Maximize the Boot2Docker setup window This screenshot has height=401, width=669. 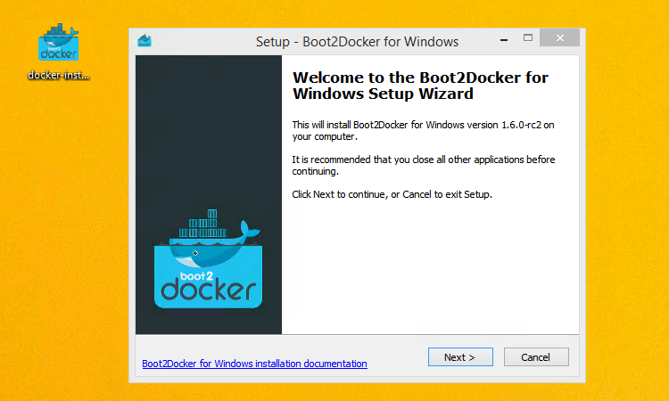pos(528,38)
